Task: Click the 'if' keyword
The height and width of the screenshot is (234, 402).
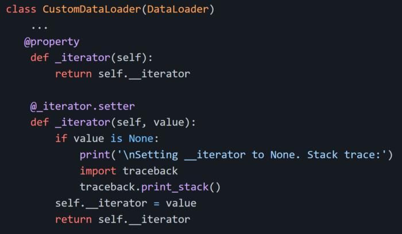Action: point(61,138)
